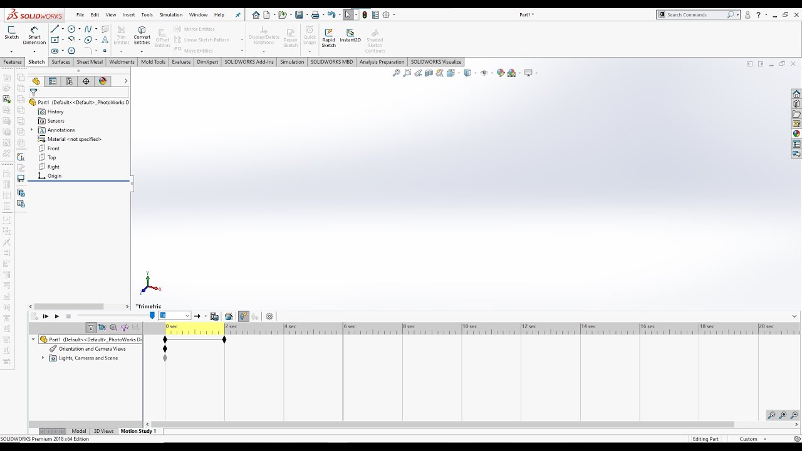Print the document
Image resolution: width=802 pixels, height=451 pixels.
(315, 14)
